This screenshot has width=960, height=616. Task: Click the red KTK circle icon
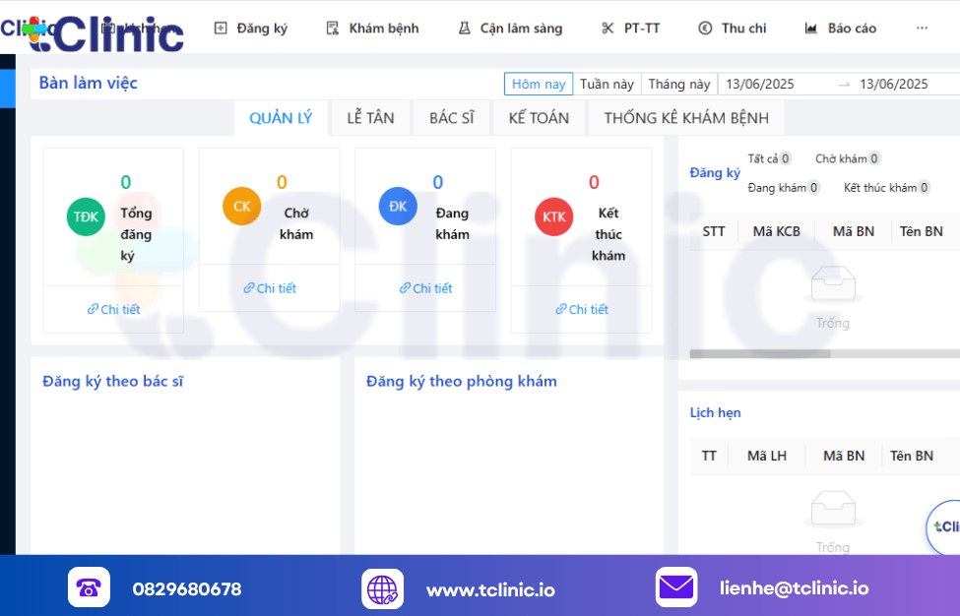tap(554, 216)
